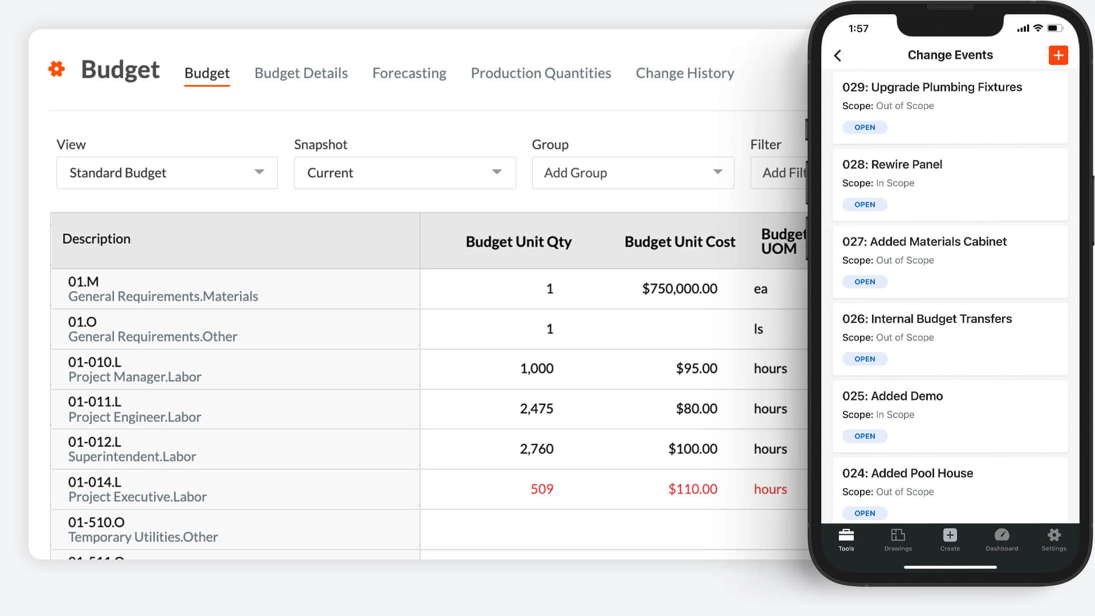The image size is (1095, 616).
Task: Click OPEN button for change event 029
Action: [864, 127]
